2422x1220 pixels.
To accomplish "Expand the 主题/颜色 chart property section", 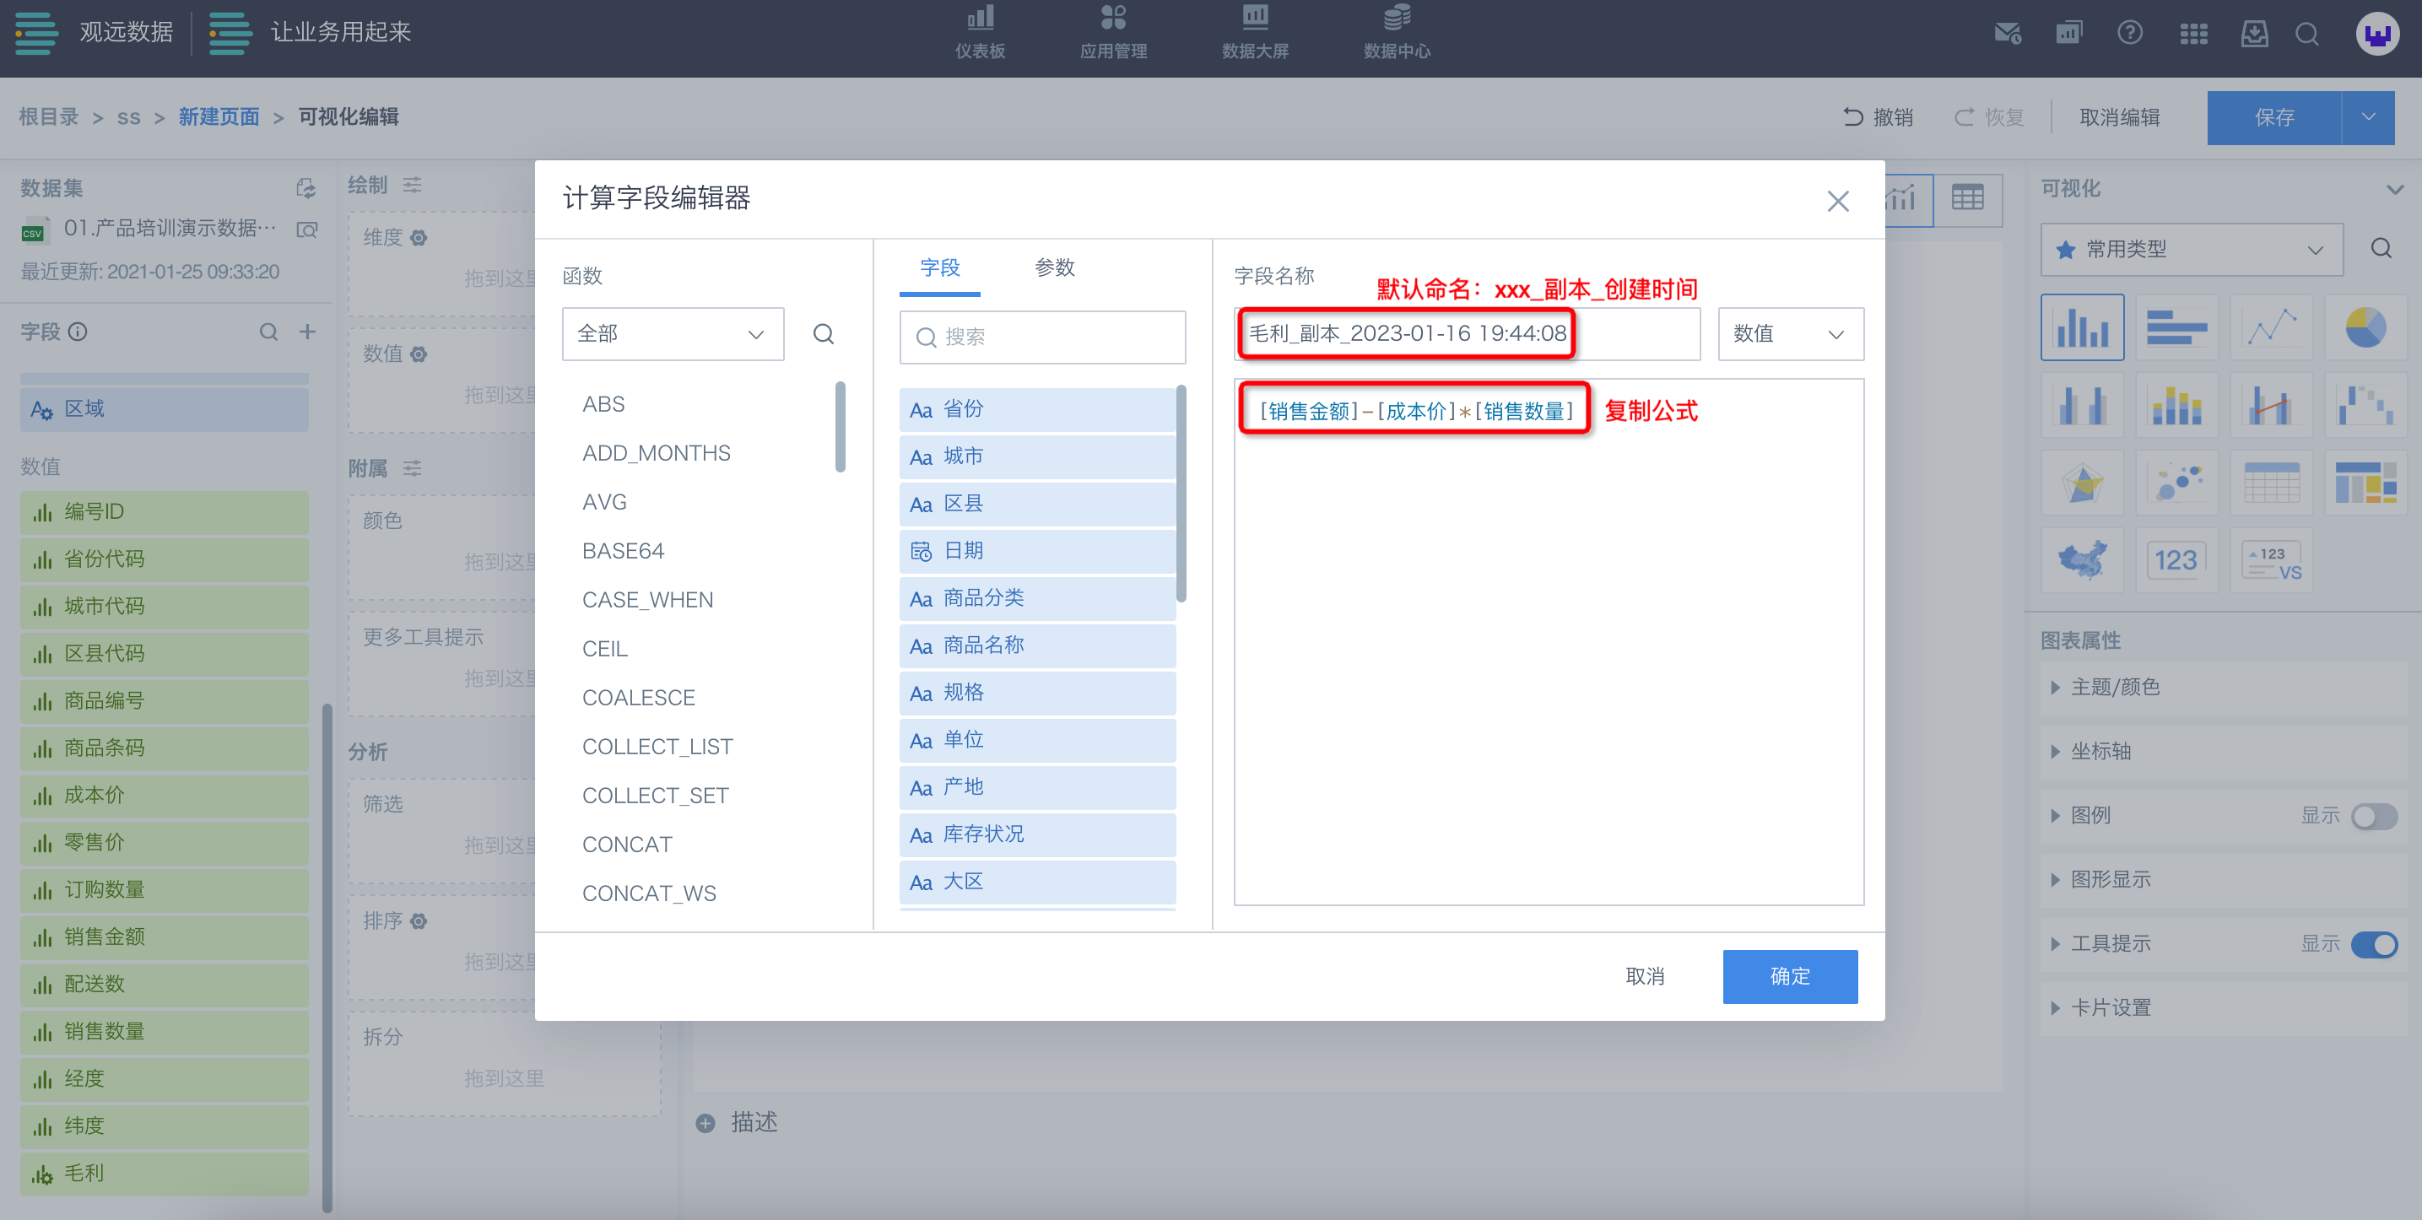I will point(2115,687).
